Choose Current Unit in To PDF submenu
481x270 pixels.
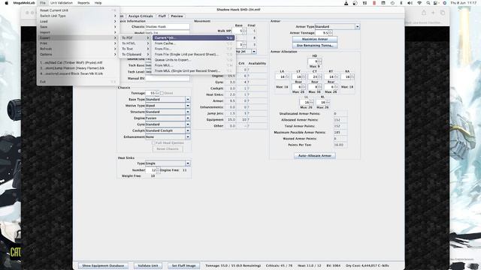194,37
